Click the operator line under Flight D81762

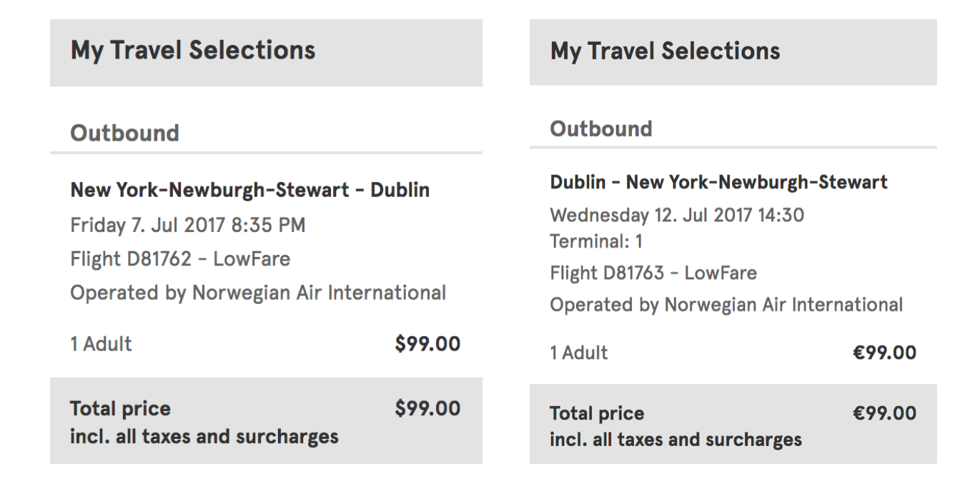[257, 293]
